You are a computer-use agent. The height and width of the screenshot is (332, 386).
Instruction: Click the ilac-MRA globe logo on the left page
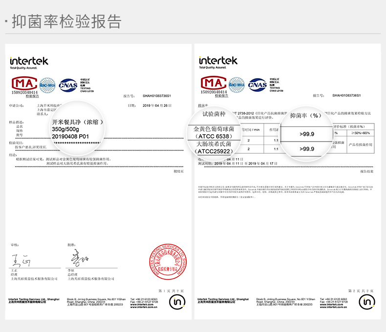(x=47, y=85)
